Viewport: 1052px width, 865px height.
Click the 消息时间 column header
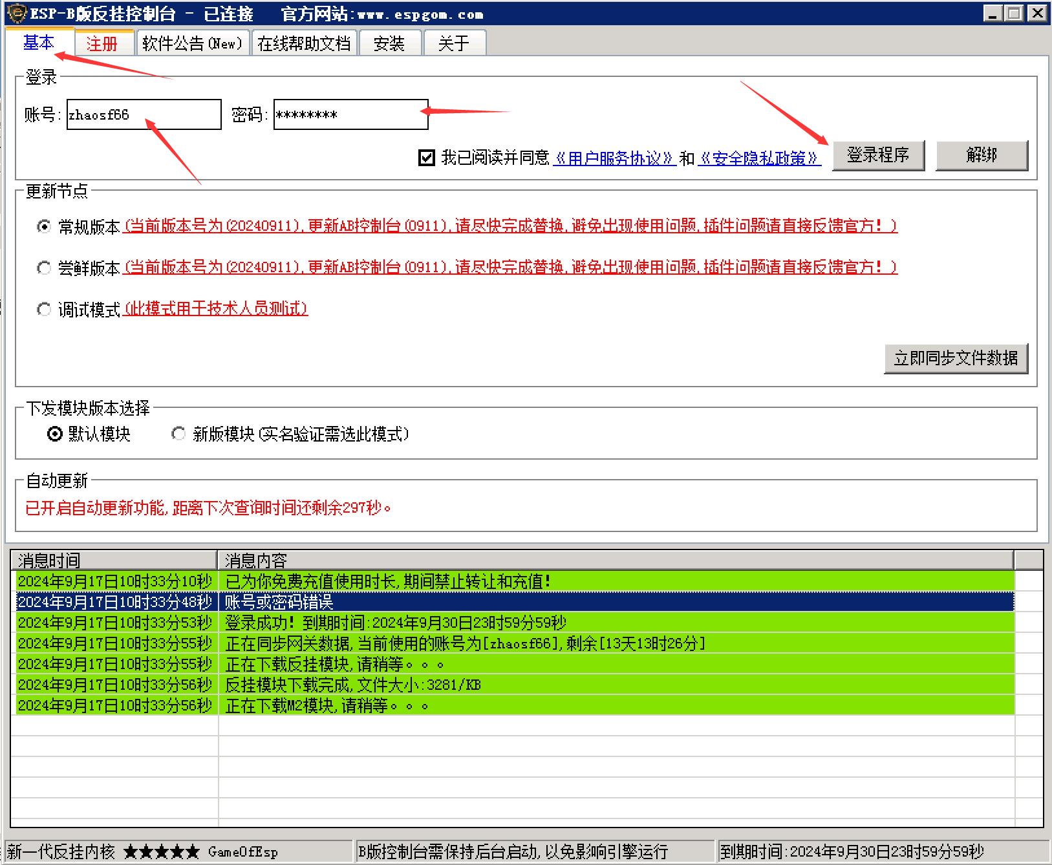tap(113, 560)
